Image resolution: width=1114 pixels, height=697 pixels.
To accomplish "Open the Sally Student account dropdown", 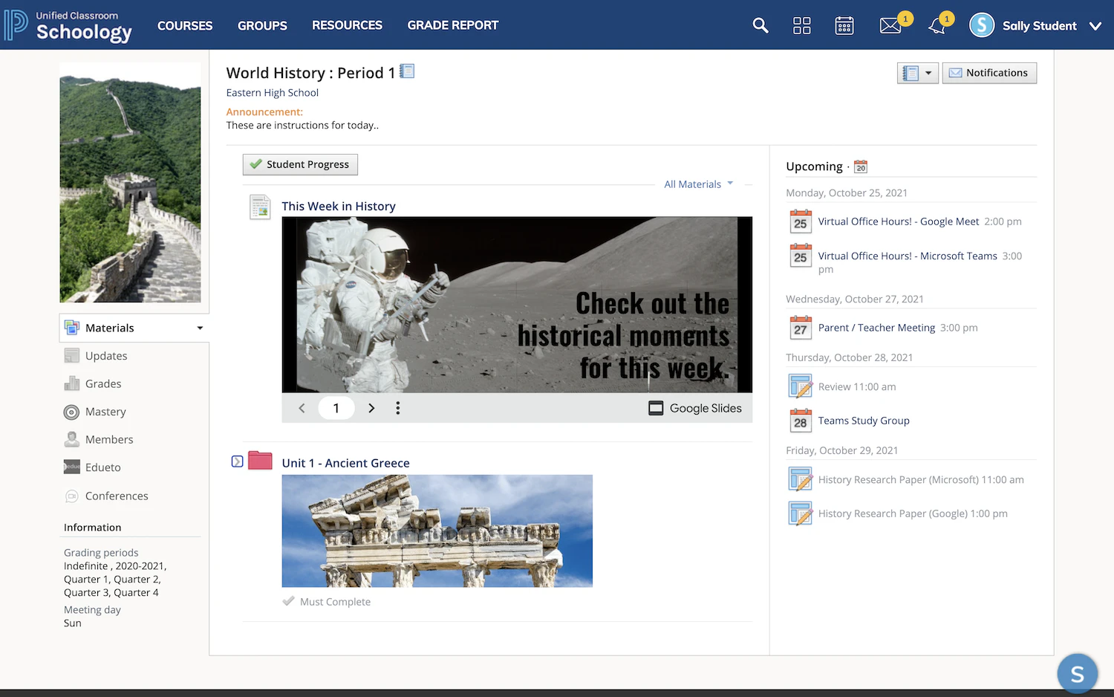I will 1040,25.
